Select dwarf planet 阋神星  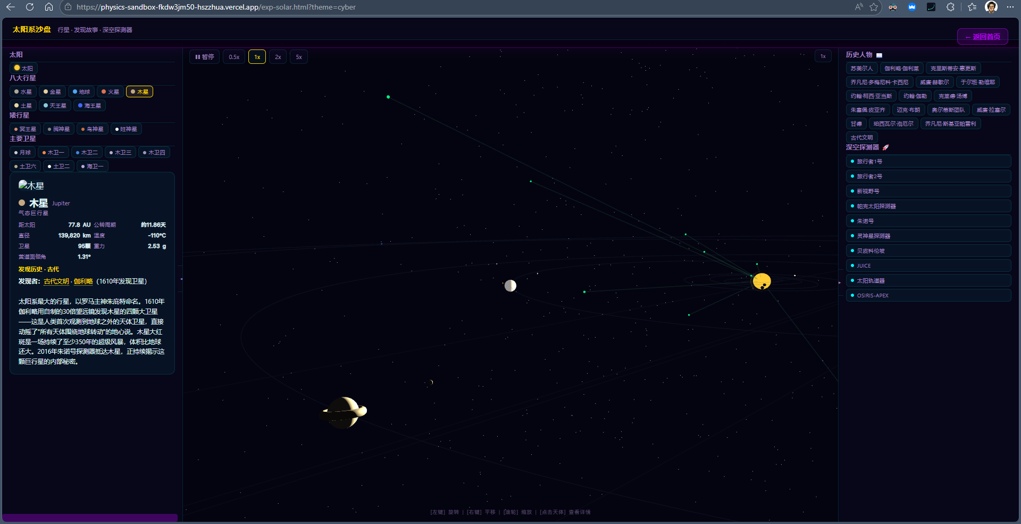click(59, 129)
